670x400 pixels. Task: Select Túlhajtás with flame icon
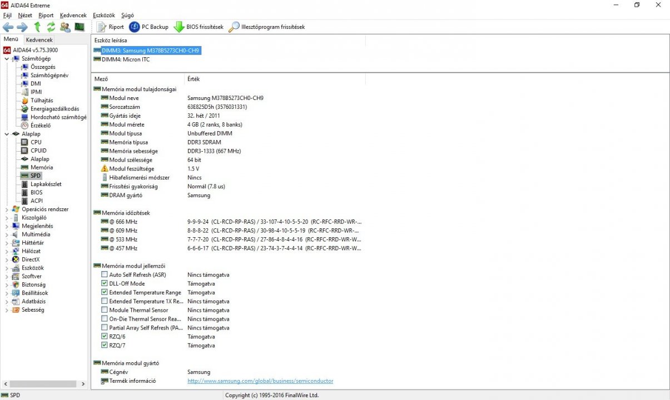(x=42, y=101)
